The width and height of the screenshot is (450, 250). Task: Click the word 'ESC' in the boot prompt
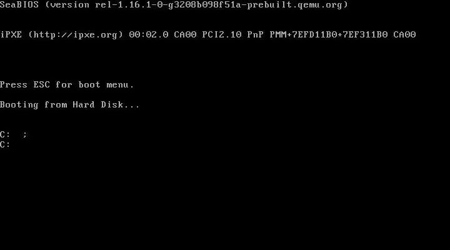click(x=42, y=84)
